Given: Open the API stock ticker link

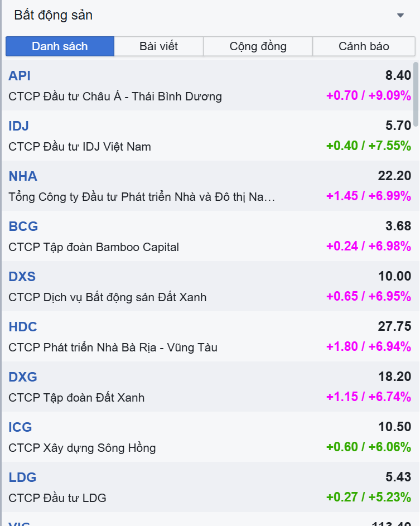Looking at the screenshot, I should (20, 76).
